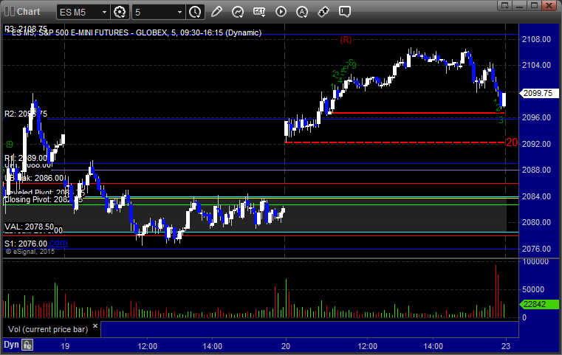The image size is (562, 355).
Task: Expand the interval 5 dropdown arrow
Action: (x=180, y=13)
